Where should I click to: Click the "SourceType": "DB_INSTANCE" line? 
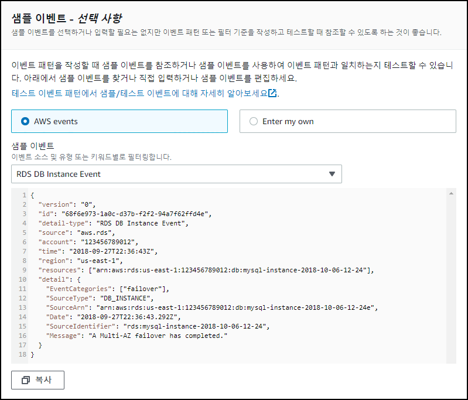coord(100,298)
